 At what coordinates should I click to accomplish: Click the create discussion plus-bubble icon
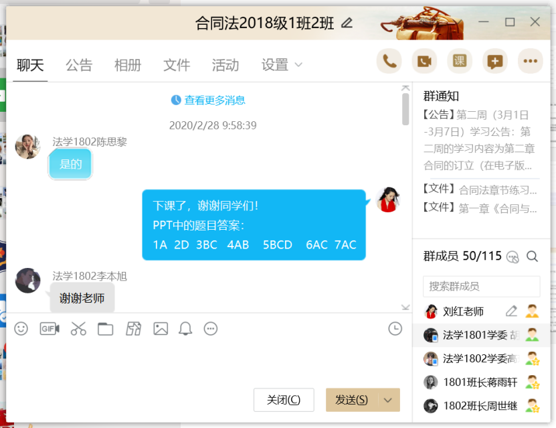[495, 61]
